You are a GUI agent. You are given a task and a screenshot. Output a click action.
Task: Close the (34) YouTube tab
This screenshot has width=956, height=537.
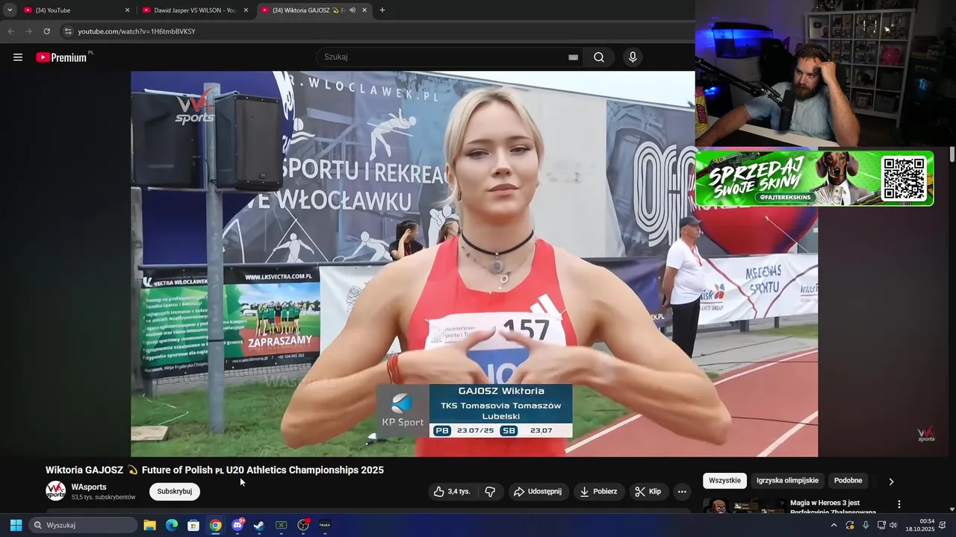click(x=127, y=10)
